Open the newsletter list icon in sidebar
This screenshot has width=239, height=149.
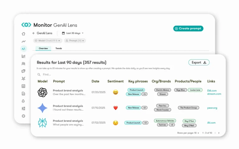(23, 86)
